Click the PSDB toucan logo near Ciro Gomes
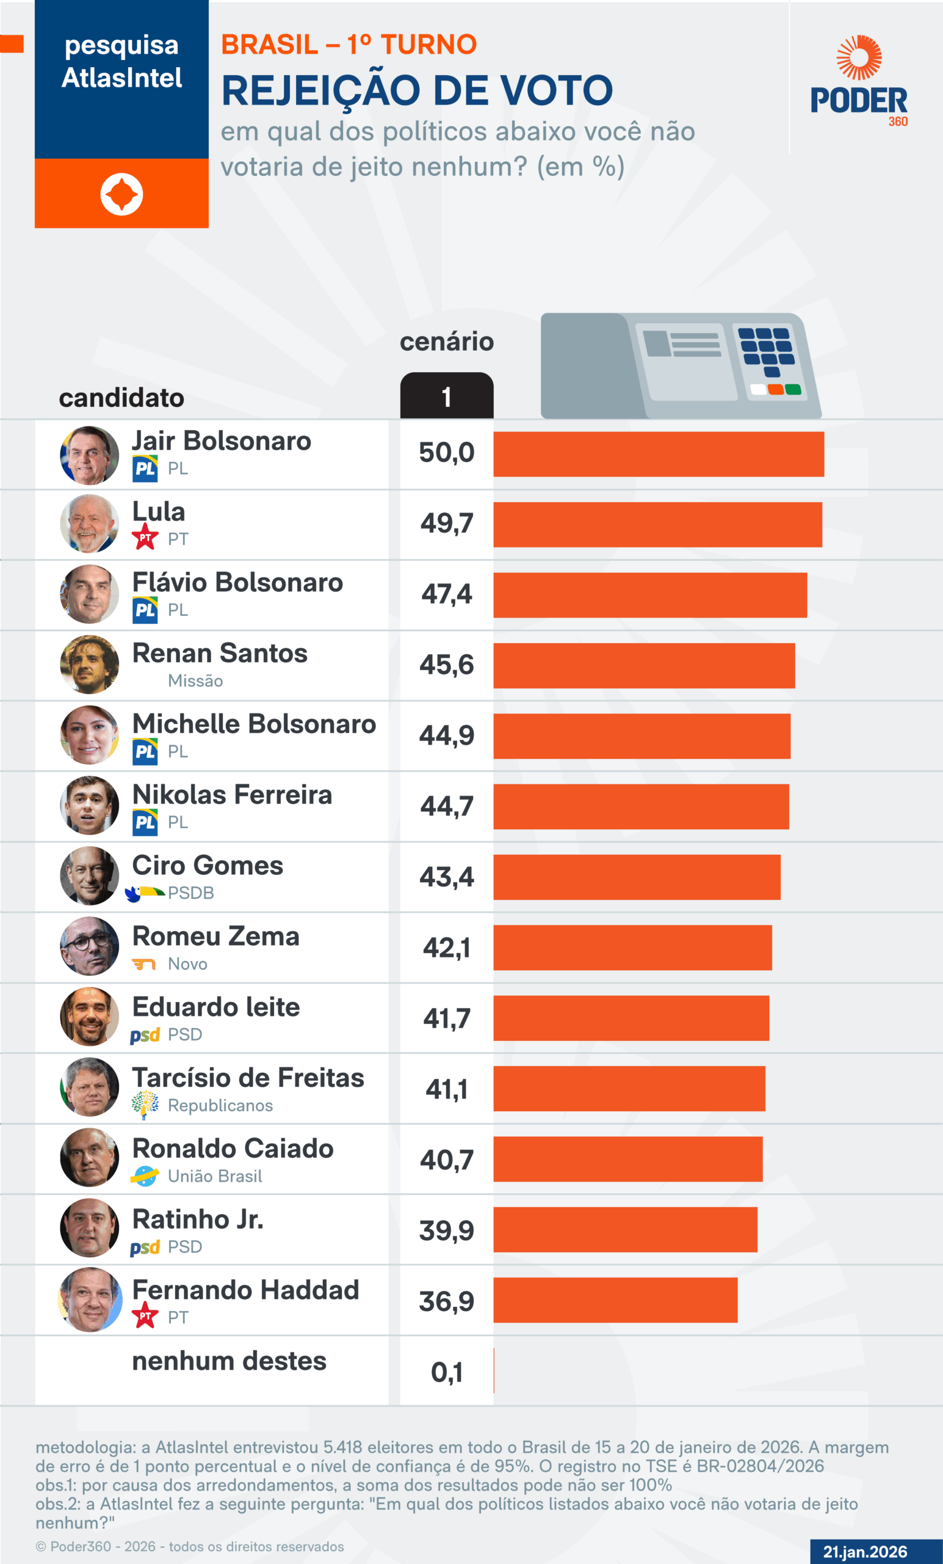The height and width of the screenshot is (1564, 943). (x=145, y=893)
